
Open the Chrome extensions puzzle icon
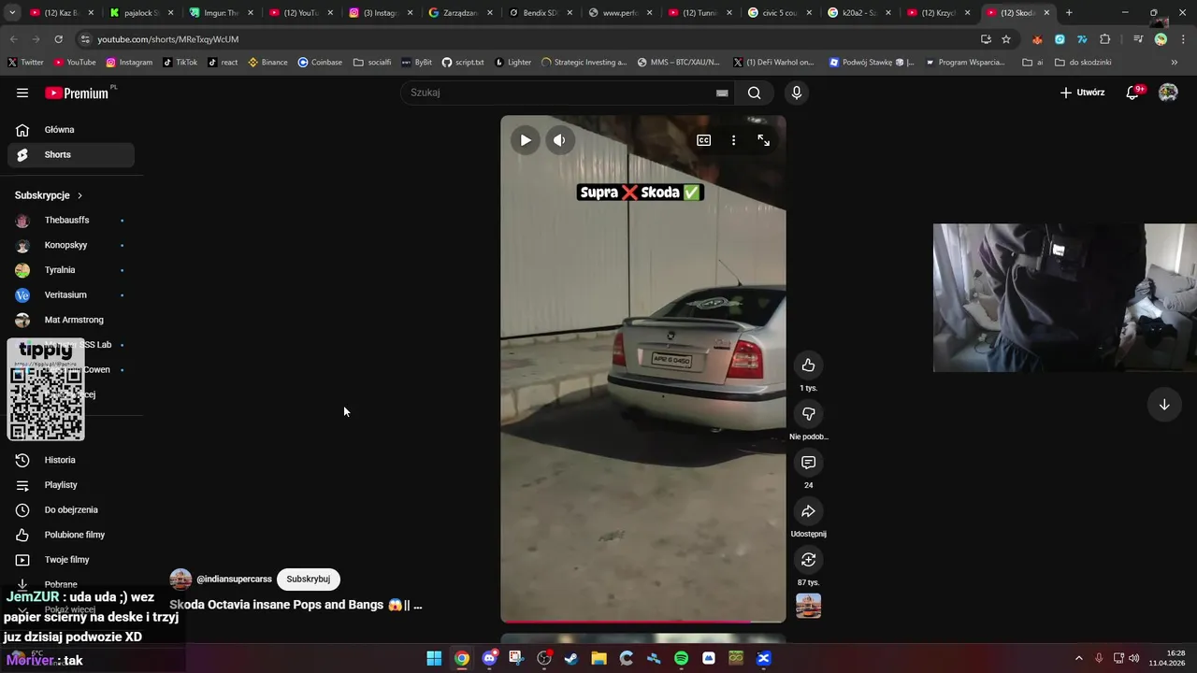(1105, 39)
